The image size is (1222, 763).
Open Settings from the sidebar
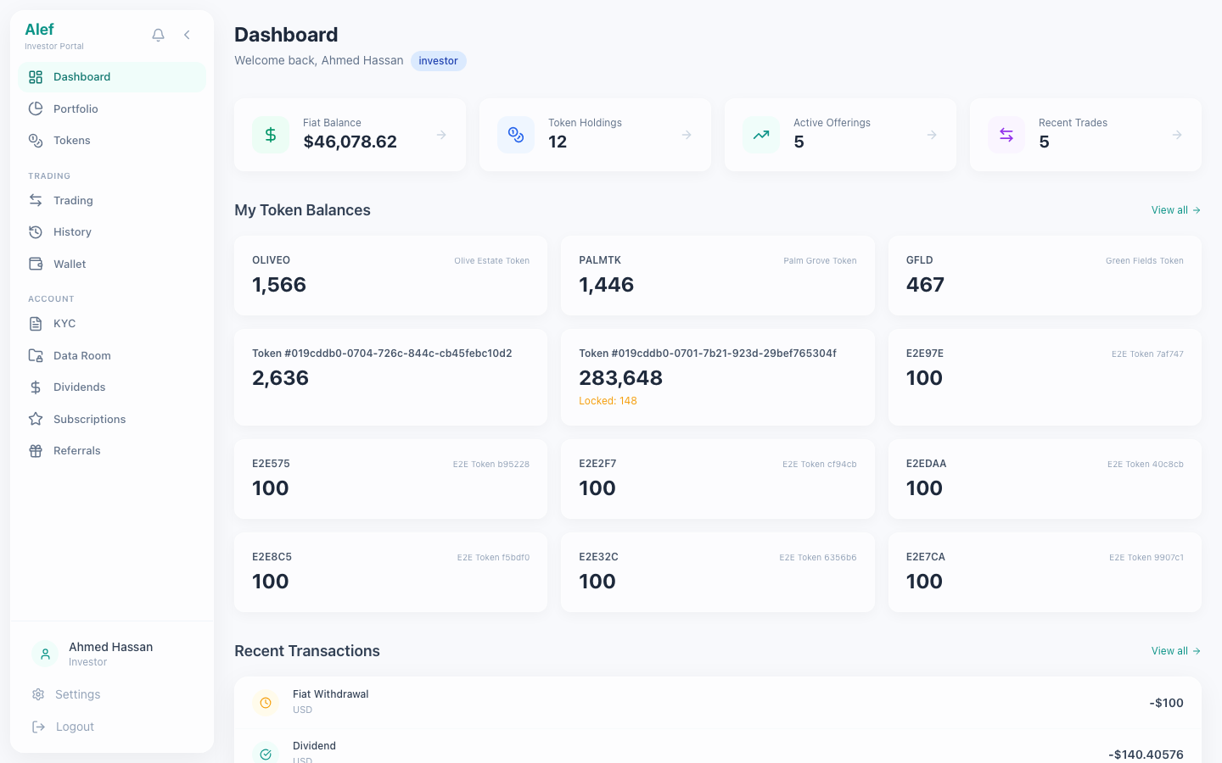[x=77, y=694]
